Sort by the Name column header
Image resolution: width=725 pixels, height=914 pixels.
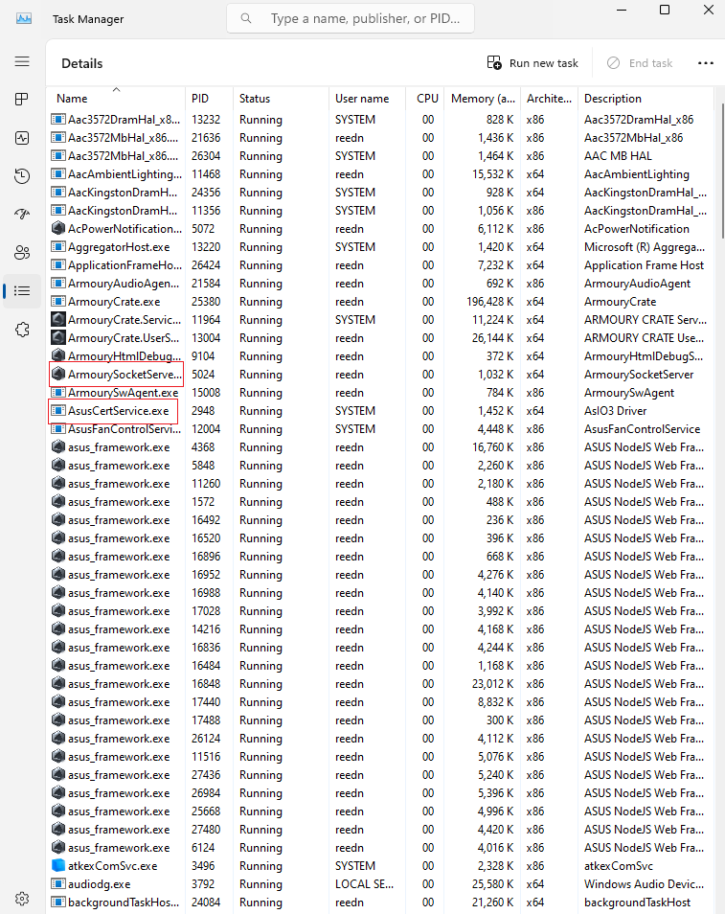(x=115, y=98)
